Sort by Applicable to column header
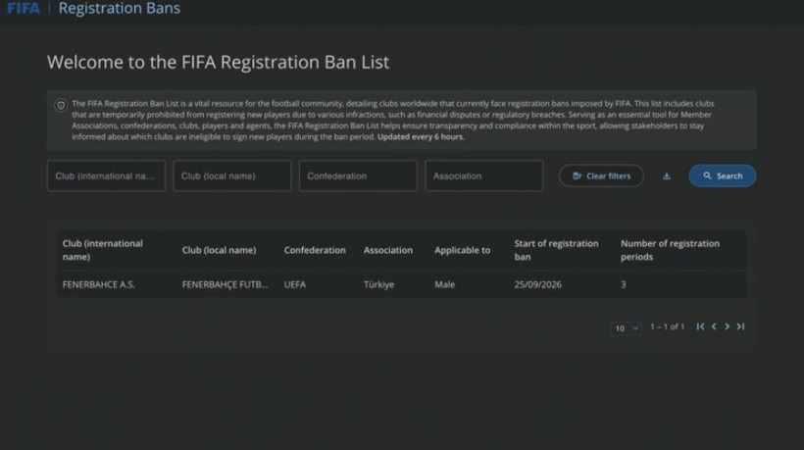The height and width of the screenshot is (450, 804). (463, 250)
